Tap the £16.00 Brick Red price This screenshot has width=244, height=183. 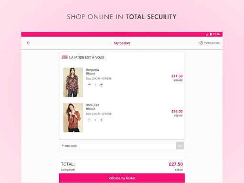click(x=177, y=112)
